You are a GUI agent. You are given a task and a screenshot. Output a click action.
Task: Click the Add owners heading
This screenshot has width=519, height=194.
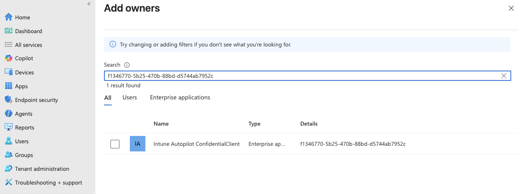point(132,8)
